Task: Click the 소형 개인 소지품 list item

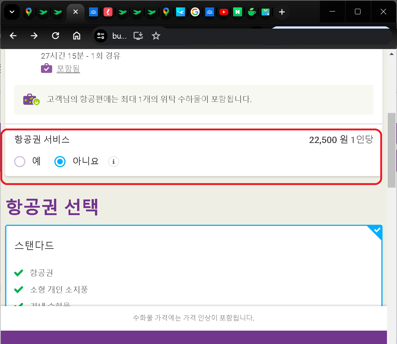Action: pos(59,289)
